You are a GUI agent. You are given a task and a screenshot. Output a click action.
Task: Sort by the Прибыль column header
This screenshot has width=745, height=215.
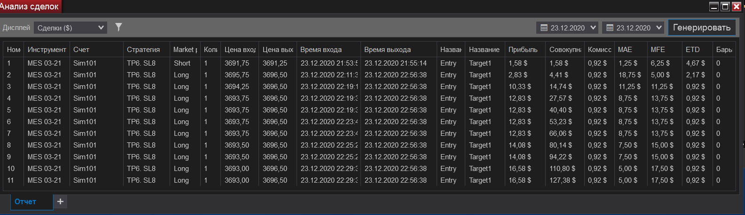coord(523,50)
